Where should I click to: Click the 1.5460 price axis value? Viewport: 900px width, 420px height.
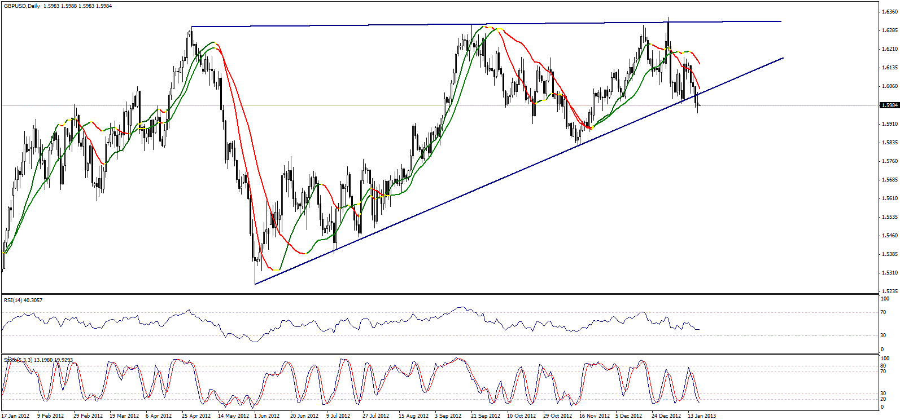pos(889,236)
